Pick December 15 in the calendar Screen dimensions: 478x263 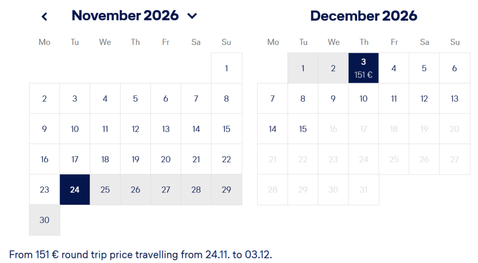coord(303,129)
